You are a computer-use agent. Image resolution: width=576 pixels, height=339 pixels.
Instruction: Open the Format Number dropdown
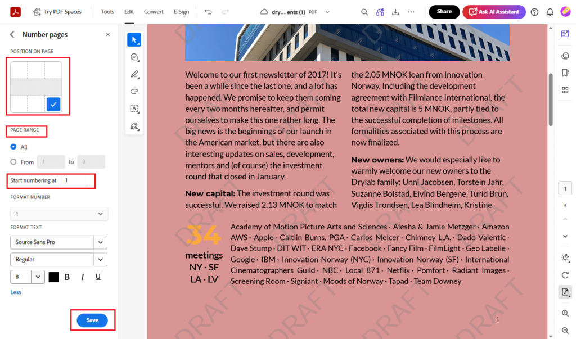tap(59, 214)
